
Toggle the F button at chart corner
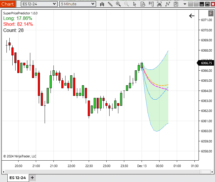[211, 13]
